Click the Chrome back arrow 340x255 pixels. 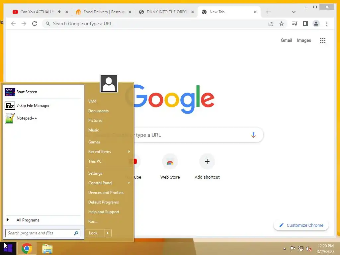13,24
